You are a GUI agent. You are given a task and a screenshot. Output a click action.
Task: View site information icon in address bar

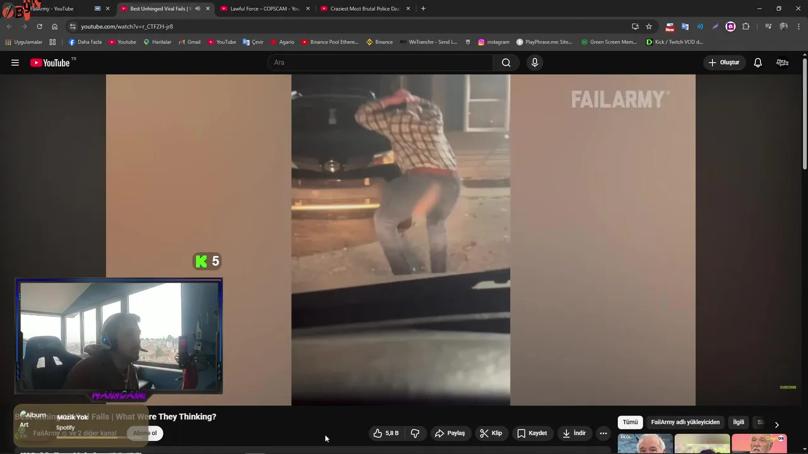tap(73, 26)
